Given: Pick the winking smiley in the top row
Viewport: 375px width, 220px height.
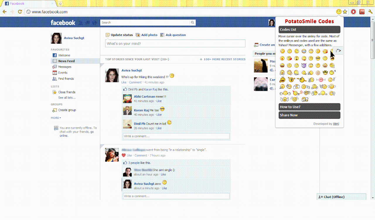Looking at the screenshot, I should 296,51.
